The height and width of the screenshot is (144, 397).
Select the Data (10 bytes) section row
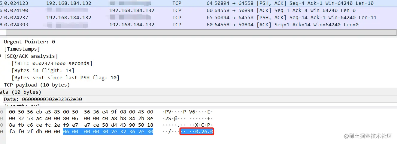tap(198, 92)
